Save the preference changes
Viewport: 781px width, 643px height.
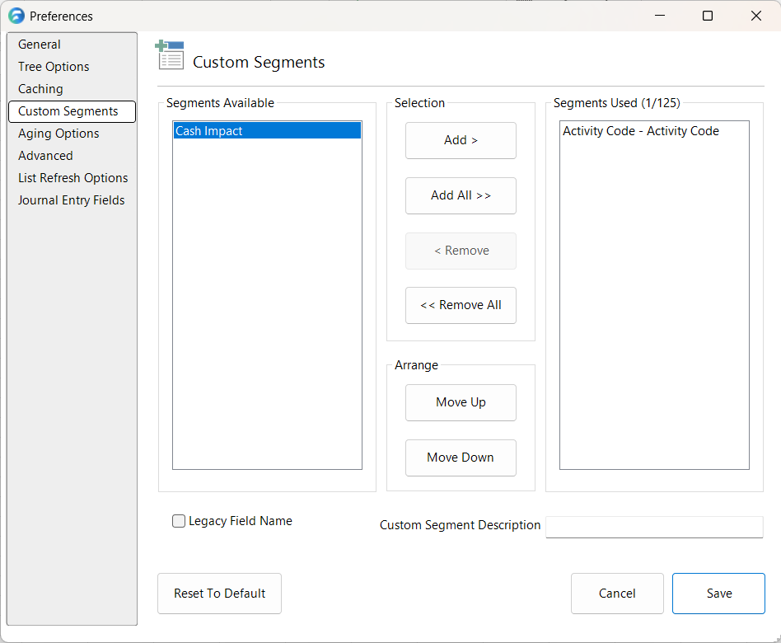718,593
